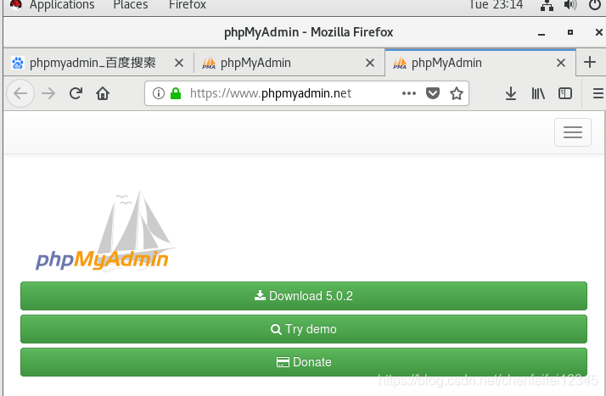Close the middle phpMyAdmin tab
606x396 pixels.
pos(370,63)
